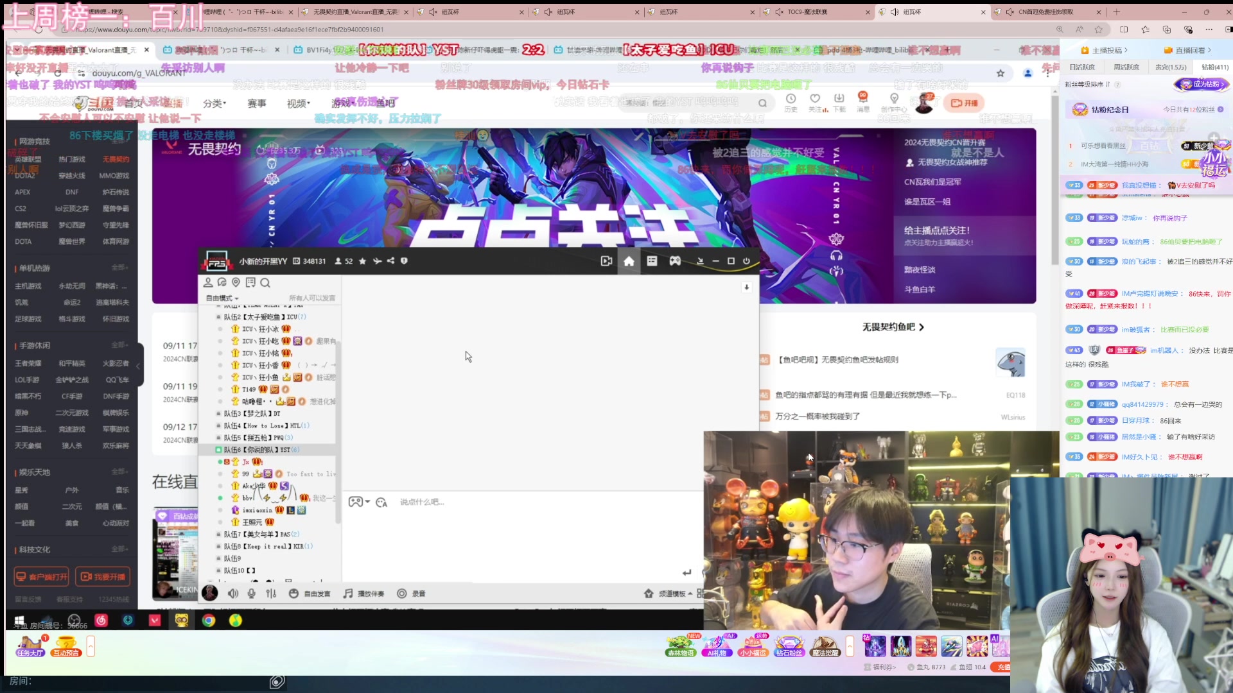The height and width of the screenshot is (693, 1233).
Task: Open the YY home icon
Action: pyautogui.click(x=629, y=261)
